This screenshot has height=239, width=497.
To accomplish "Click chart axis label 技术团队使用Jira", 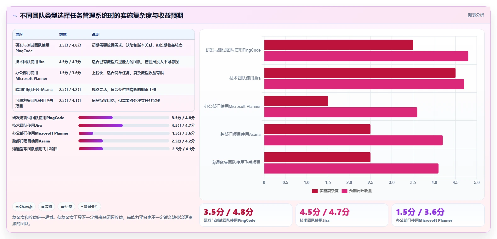I will click(x=245, y=78).
